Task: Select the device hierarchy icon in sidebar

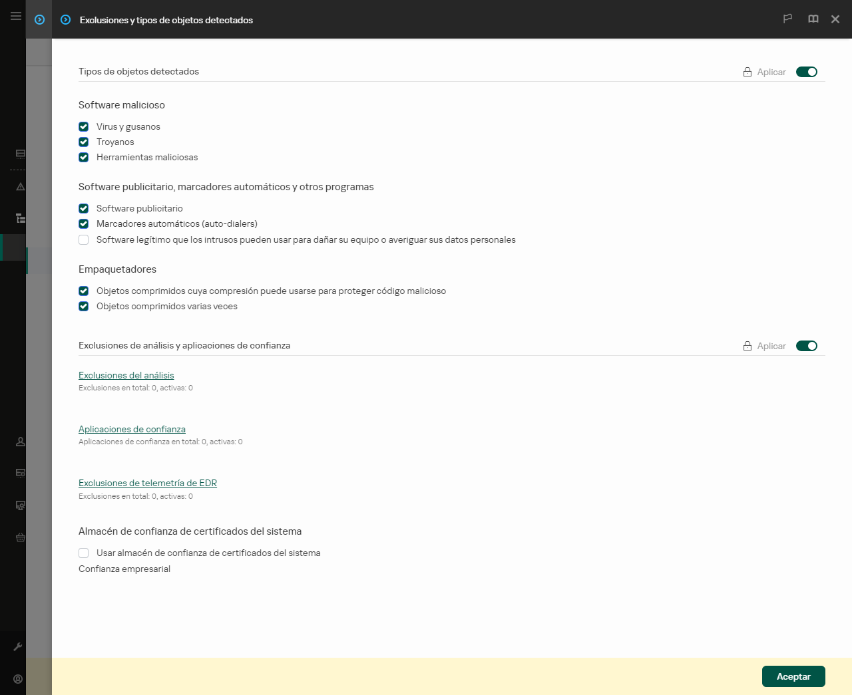Action: pyautogui.click(x=20, y=218)
